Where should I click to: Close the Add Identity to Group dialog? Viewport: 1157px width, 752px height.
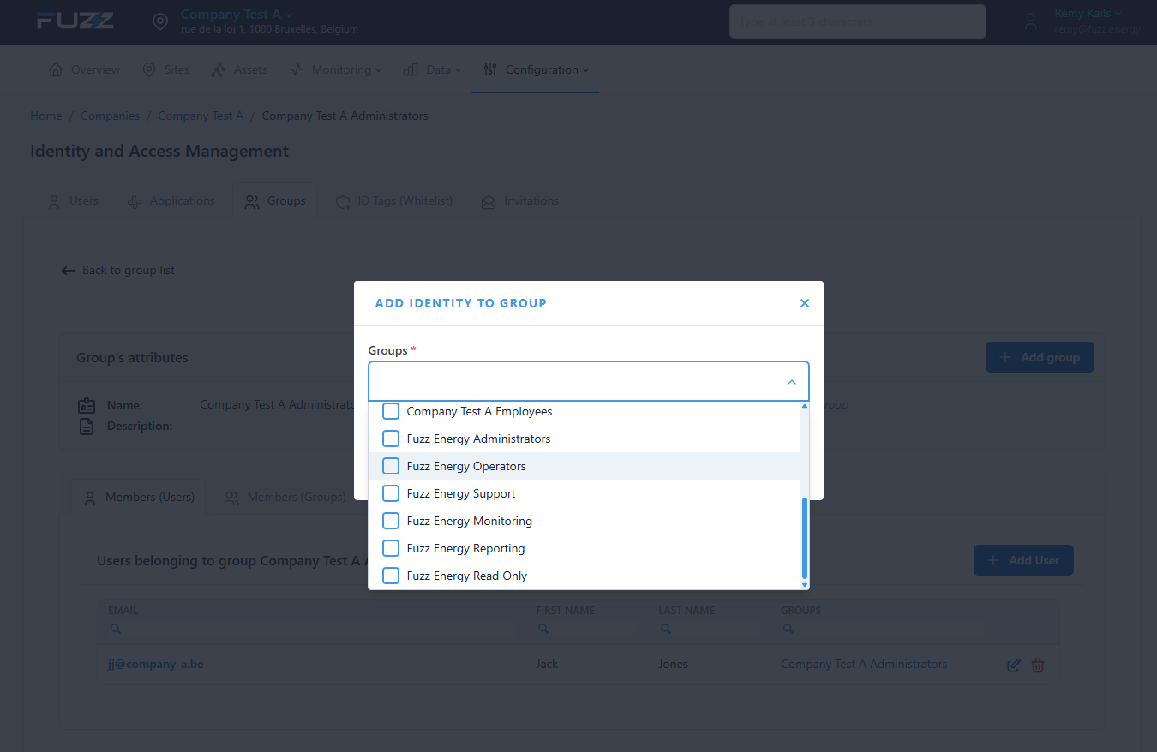pos(804,303)
